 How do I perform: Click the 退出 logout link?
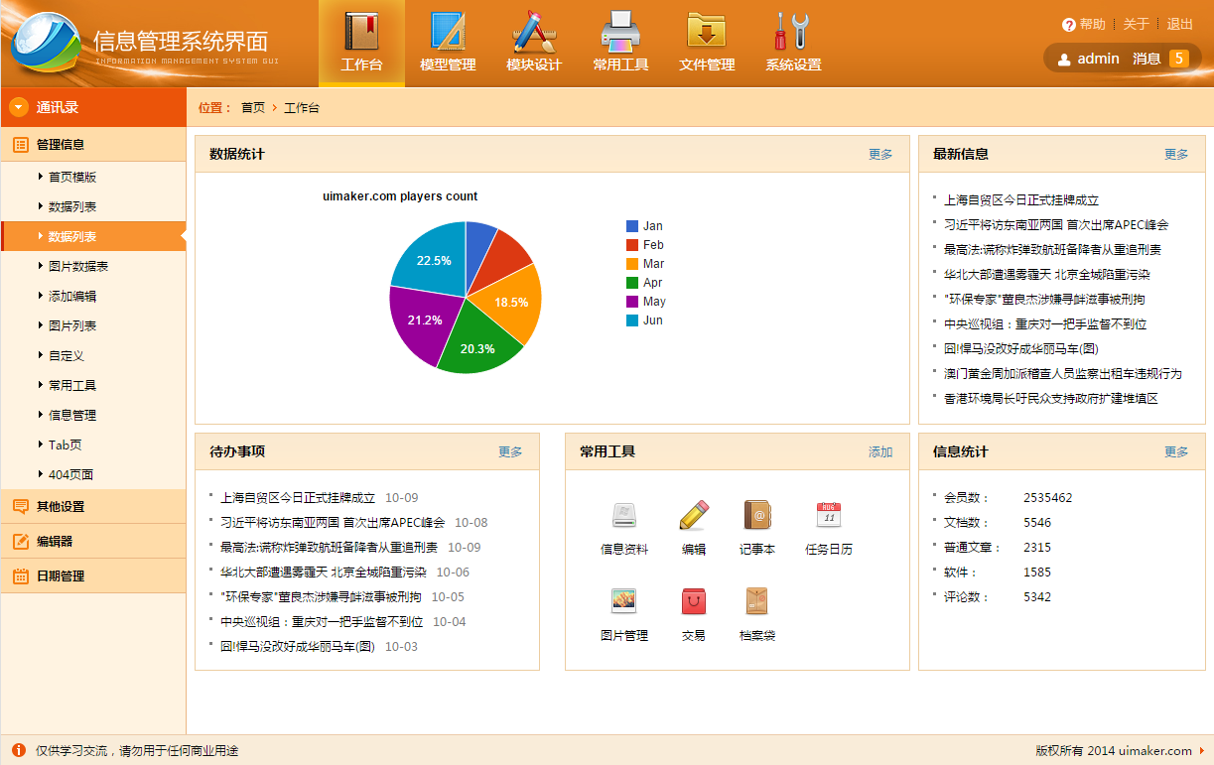coord(1179,24)
